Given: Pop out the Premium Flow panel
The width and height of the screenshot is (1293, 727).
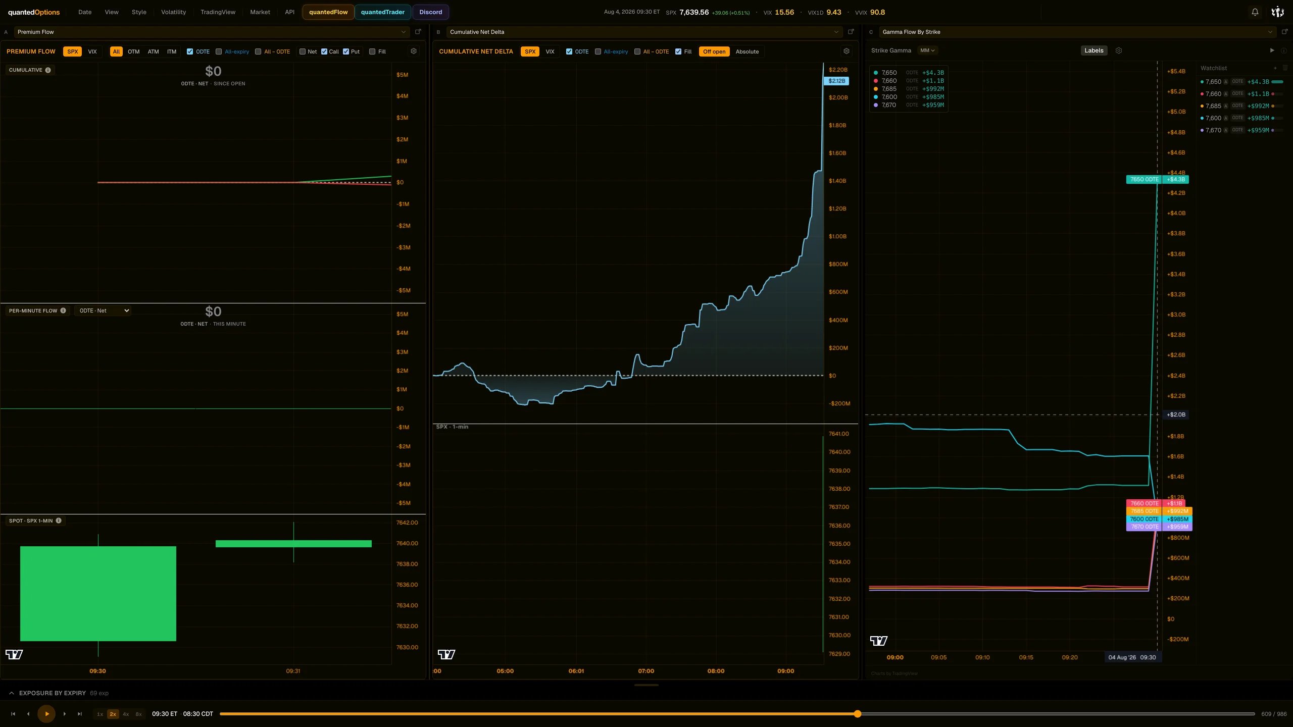Looking at the screenshot, I should pyautogui.click(x=418, y=32).
